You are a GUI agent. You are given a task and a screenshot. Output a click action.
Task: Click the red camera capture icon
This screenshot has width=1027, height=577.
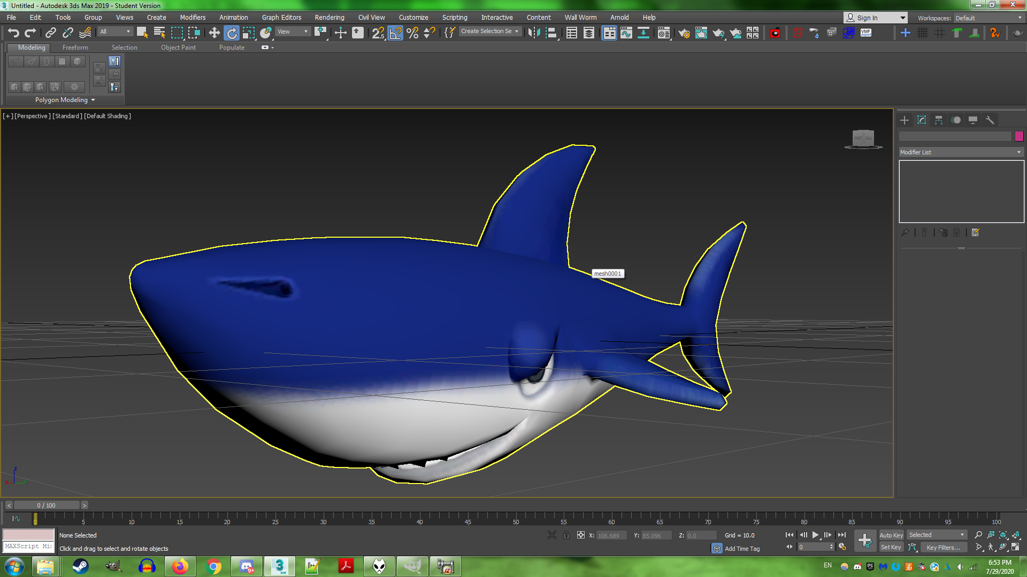[775, 33]
